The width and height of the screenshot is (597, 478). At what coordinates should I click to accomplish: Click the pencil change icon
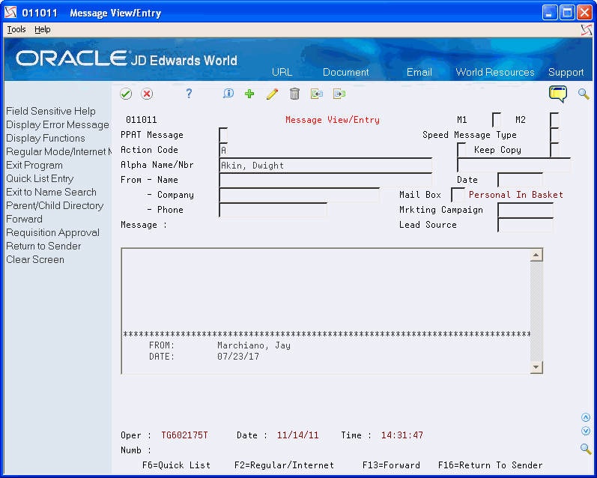point(272,94)
